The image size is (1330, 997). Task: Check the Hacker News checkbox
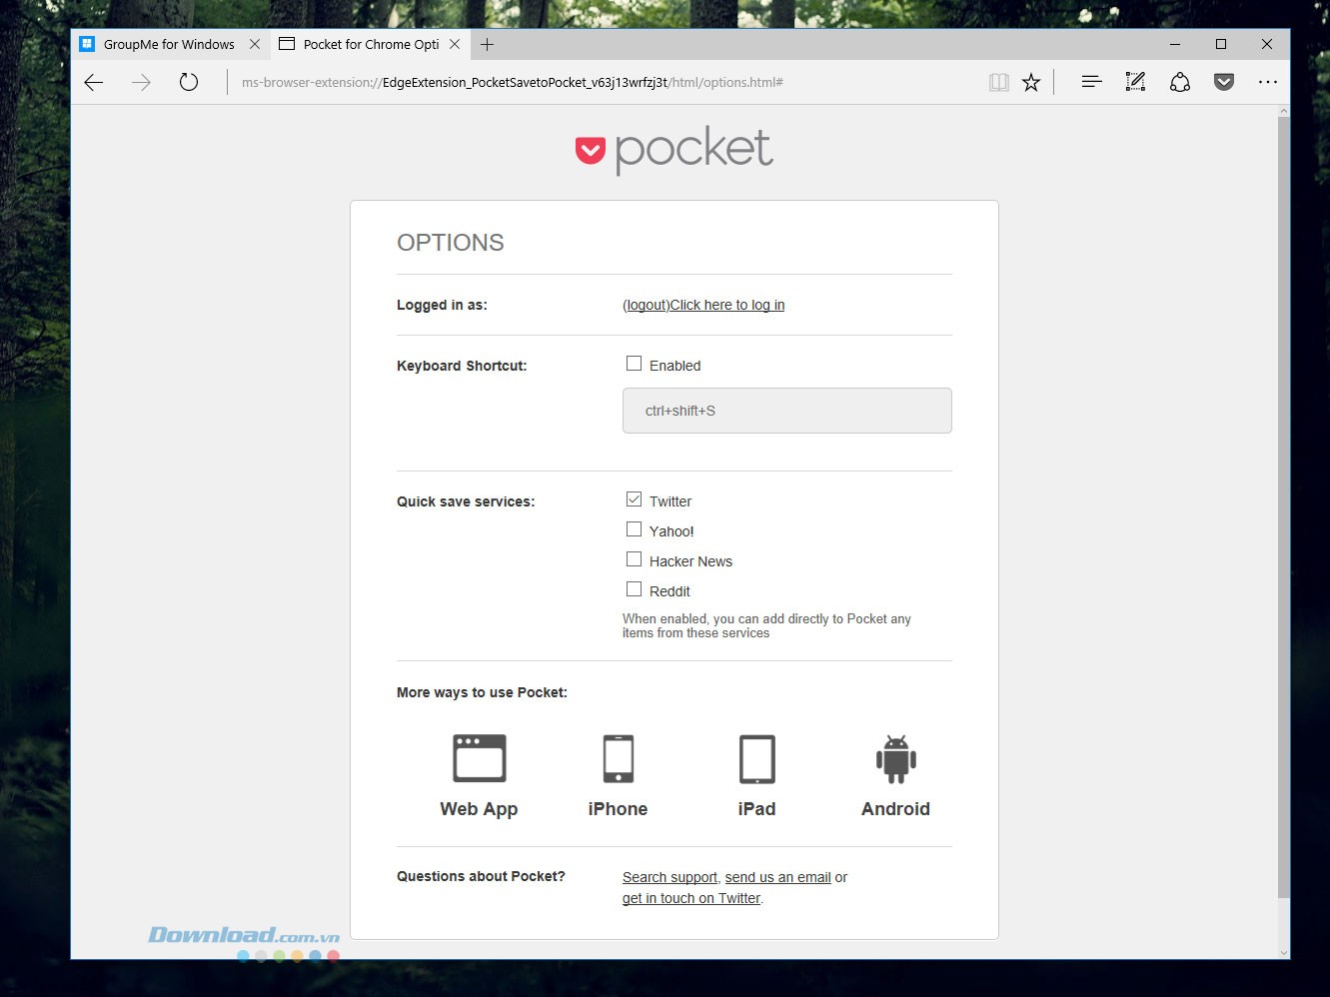[x=634, y=559]
